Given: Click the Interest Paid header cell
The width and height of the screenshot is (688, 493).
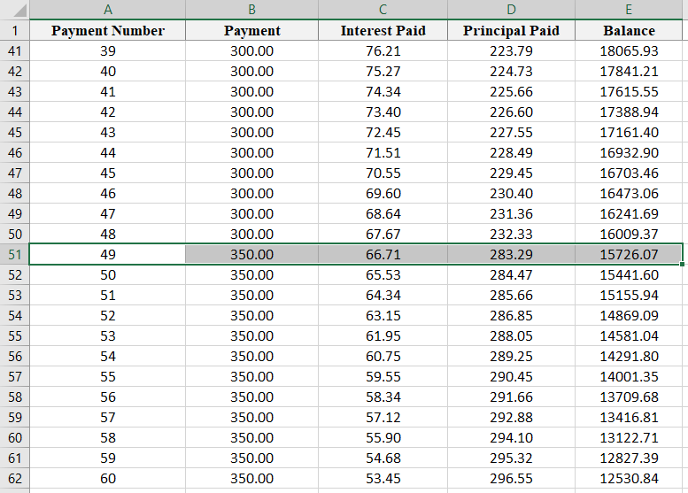Looking at the screenshot, I should (383, 30).
